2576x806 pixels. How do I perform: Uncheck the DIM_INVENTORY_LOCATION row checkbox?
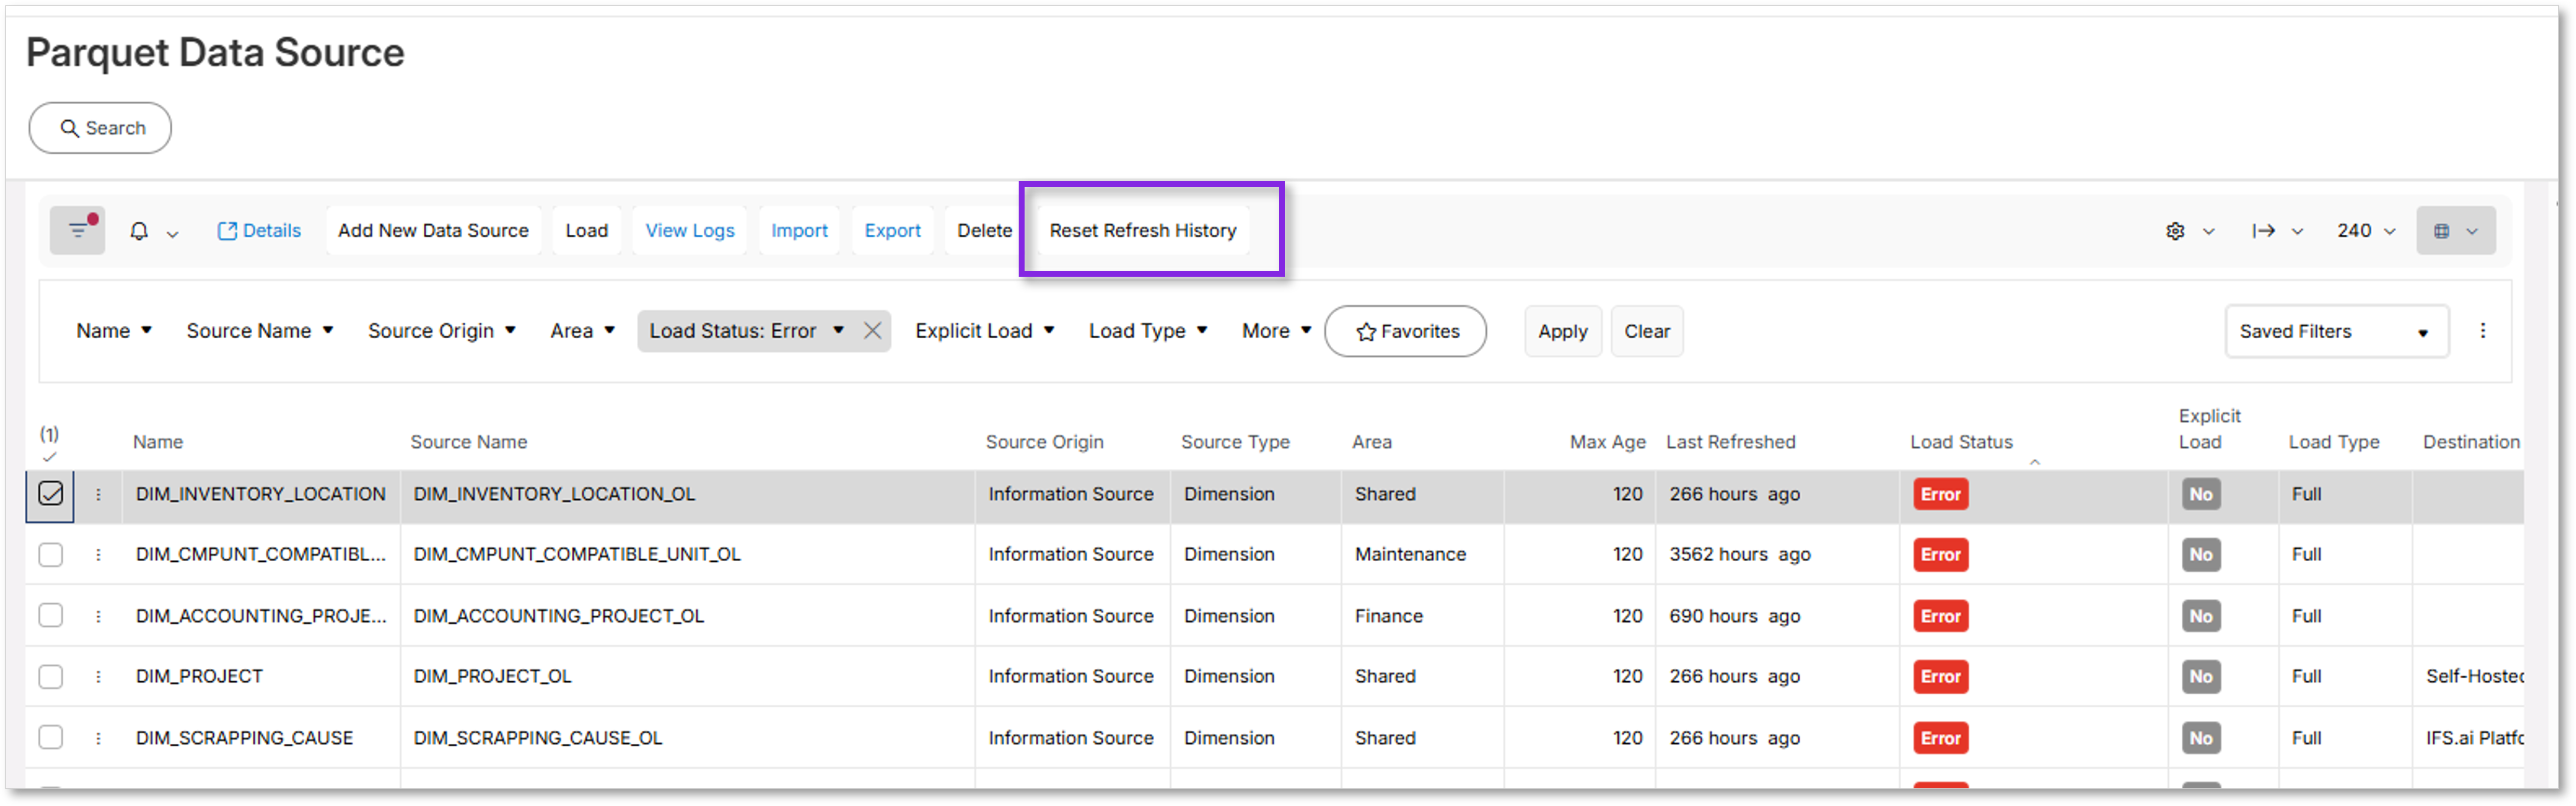(50, 493)
